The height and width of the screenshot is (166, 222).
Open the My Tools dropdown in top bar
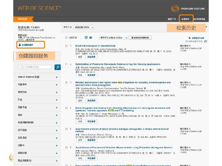173,19
